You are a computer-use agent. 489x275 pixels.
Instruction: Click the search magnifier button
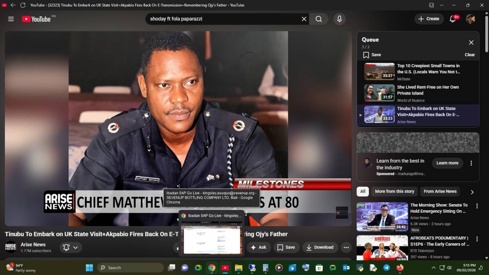click(x=319, y=19)
